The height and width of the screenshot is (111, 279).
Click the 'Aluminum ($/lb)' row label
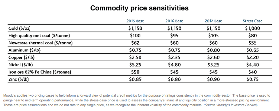click(x=24, y=50)
